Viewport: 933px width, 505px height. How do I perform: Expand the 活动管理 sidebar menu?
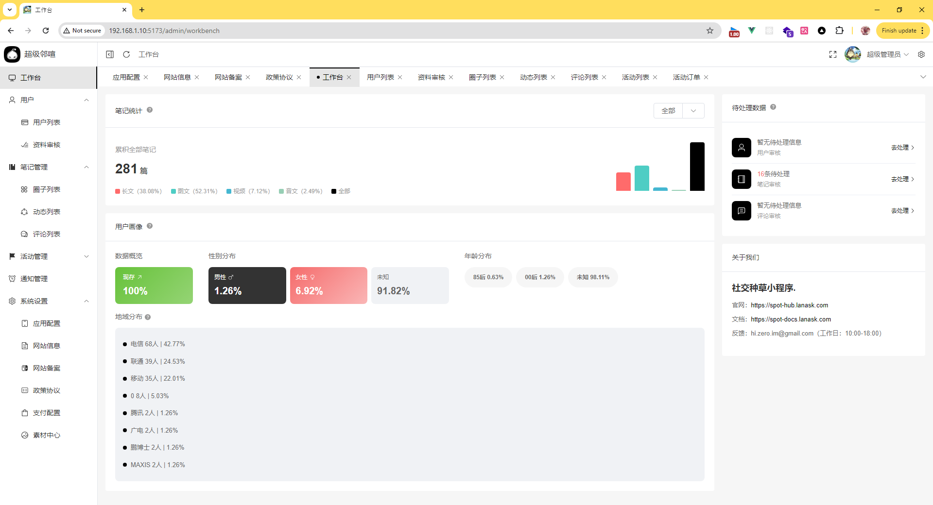point(49,256)
